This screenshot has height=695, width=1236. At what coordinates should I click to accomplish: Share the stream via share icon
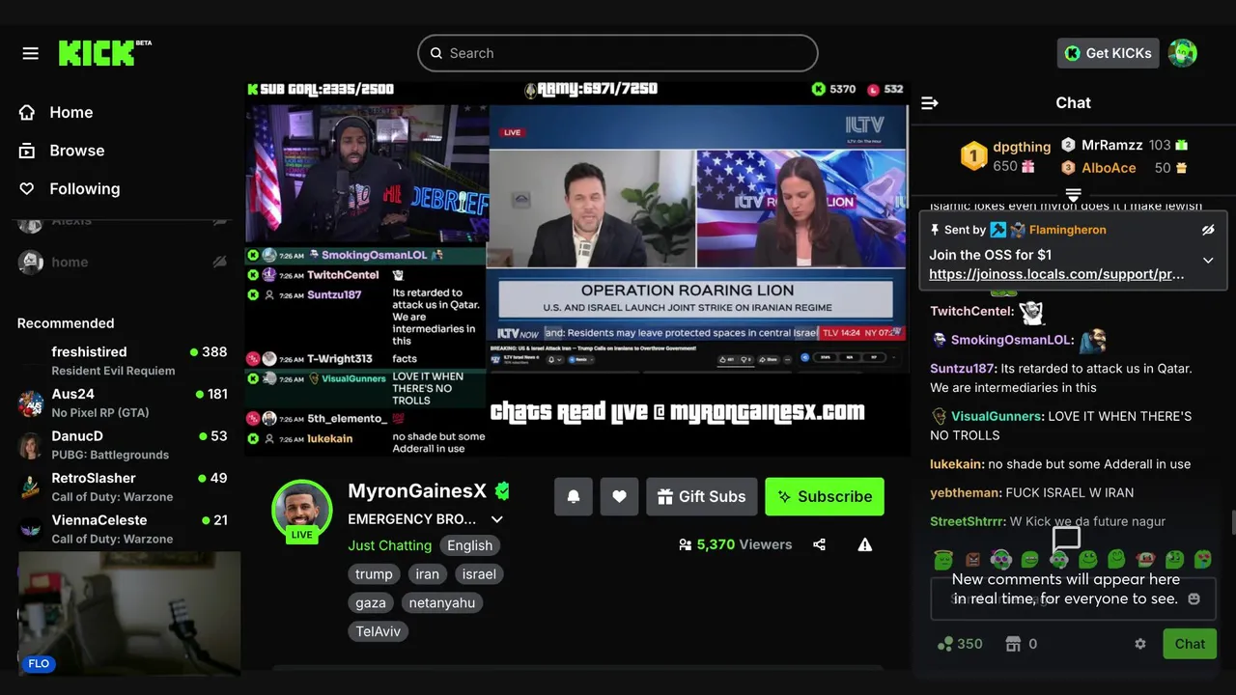[819, 544]
